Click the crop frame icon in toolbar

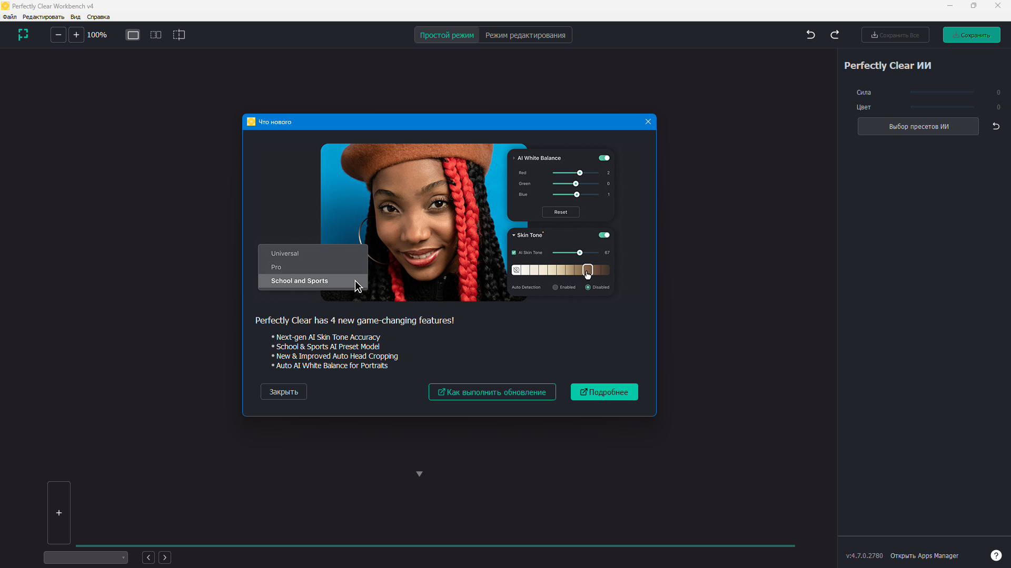23,35
